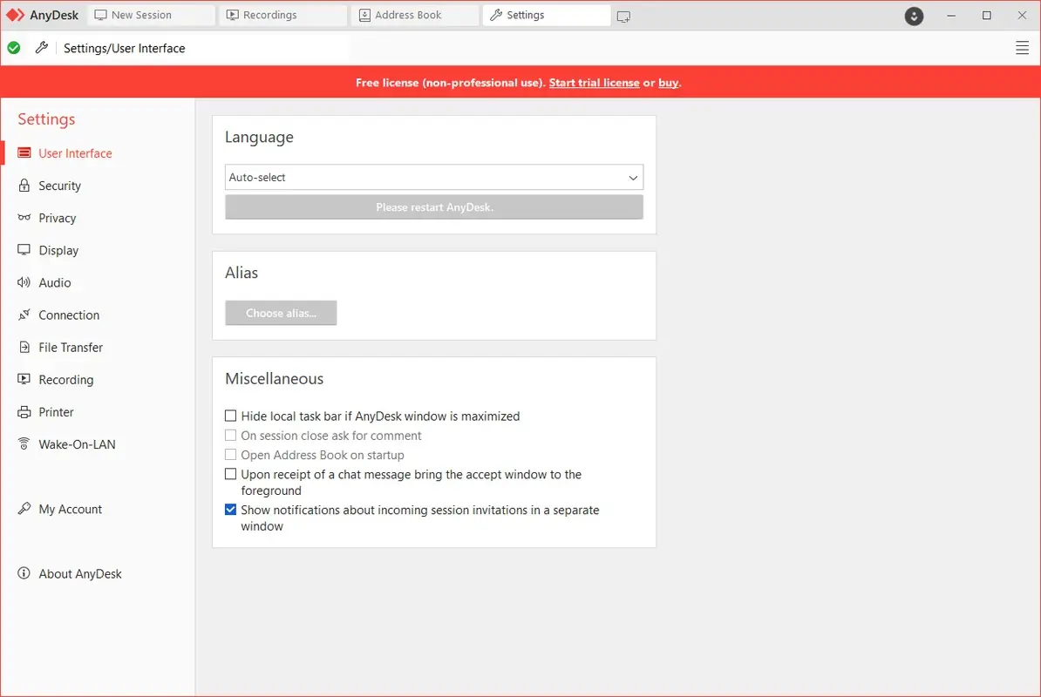Disable separate window session invitation notifications

(230, 510)
